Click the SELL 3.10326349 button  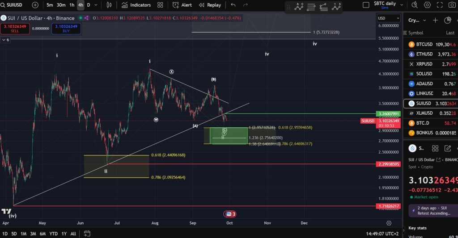15,29
